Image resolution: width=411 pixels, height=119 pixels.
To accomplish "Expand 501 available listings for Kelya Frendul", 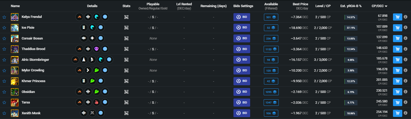I will tap(271, 17).
